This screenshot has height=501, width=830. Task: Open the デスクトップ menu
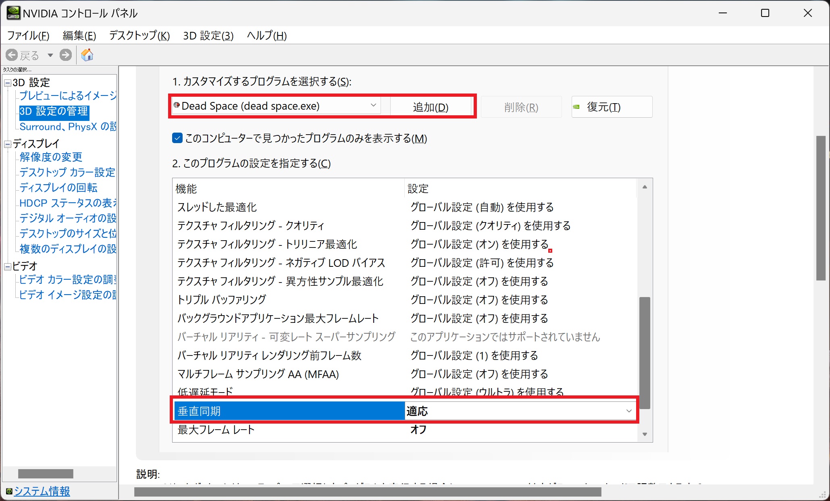(139, 35)
